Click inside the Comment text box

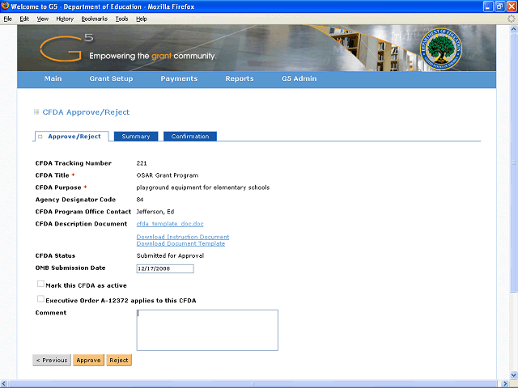[x=207, y=330]
